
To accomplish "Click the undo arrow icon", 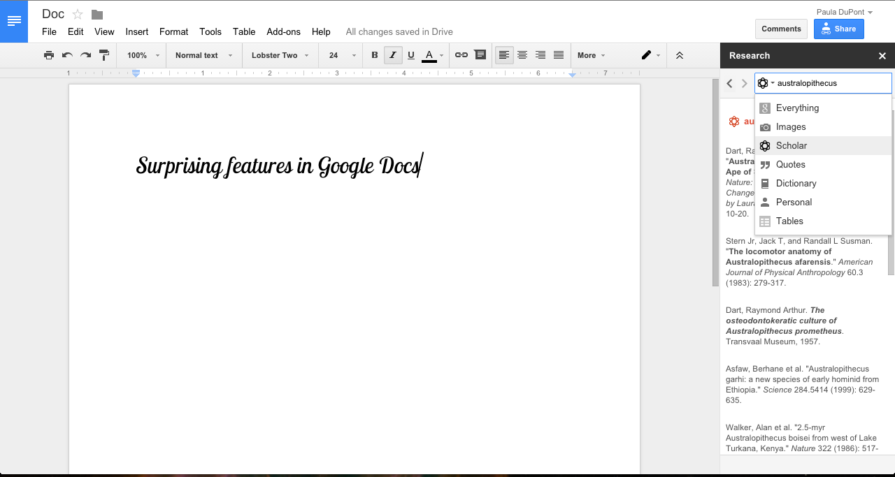I will tap(67, 55).
